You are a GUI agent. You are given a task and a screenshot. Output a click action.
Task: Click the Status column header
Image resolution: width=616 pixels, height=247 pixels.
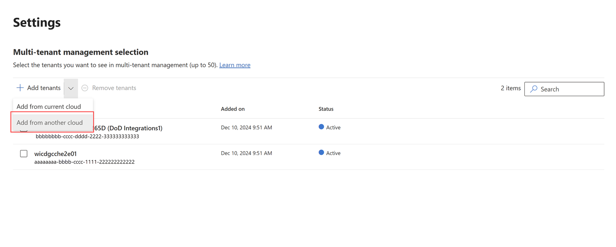click(326, 109)
